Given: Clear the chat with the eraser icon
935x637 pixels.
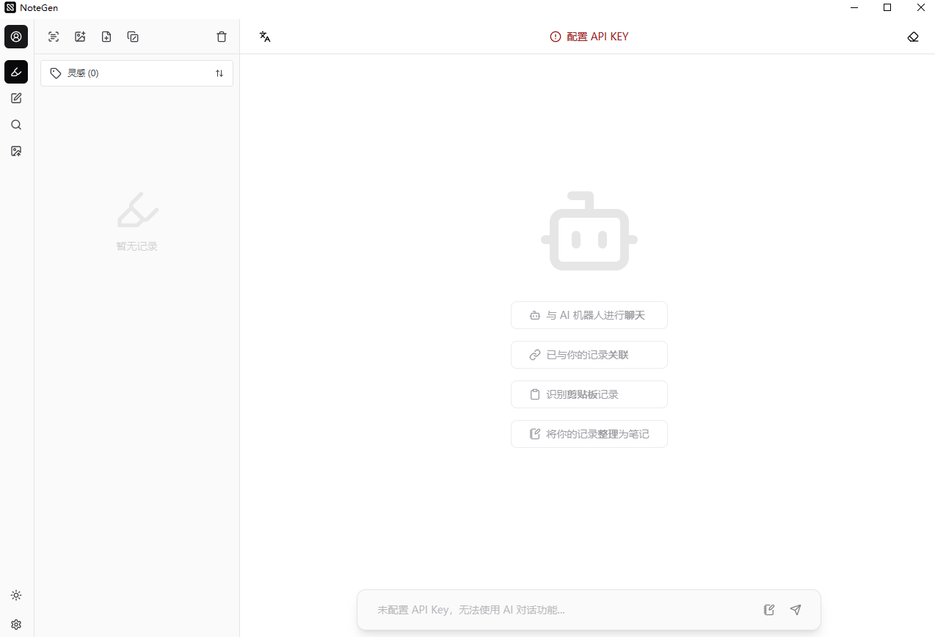Looking at the screenshot, I should (x=913, y=37).
